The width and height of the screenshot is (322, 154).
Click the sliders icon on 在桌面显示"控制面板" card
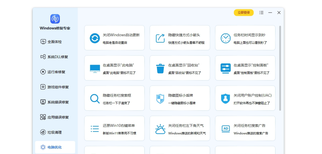(x=225, y=68)
